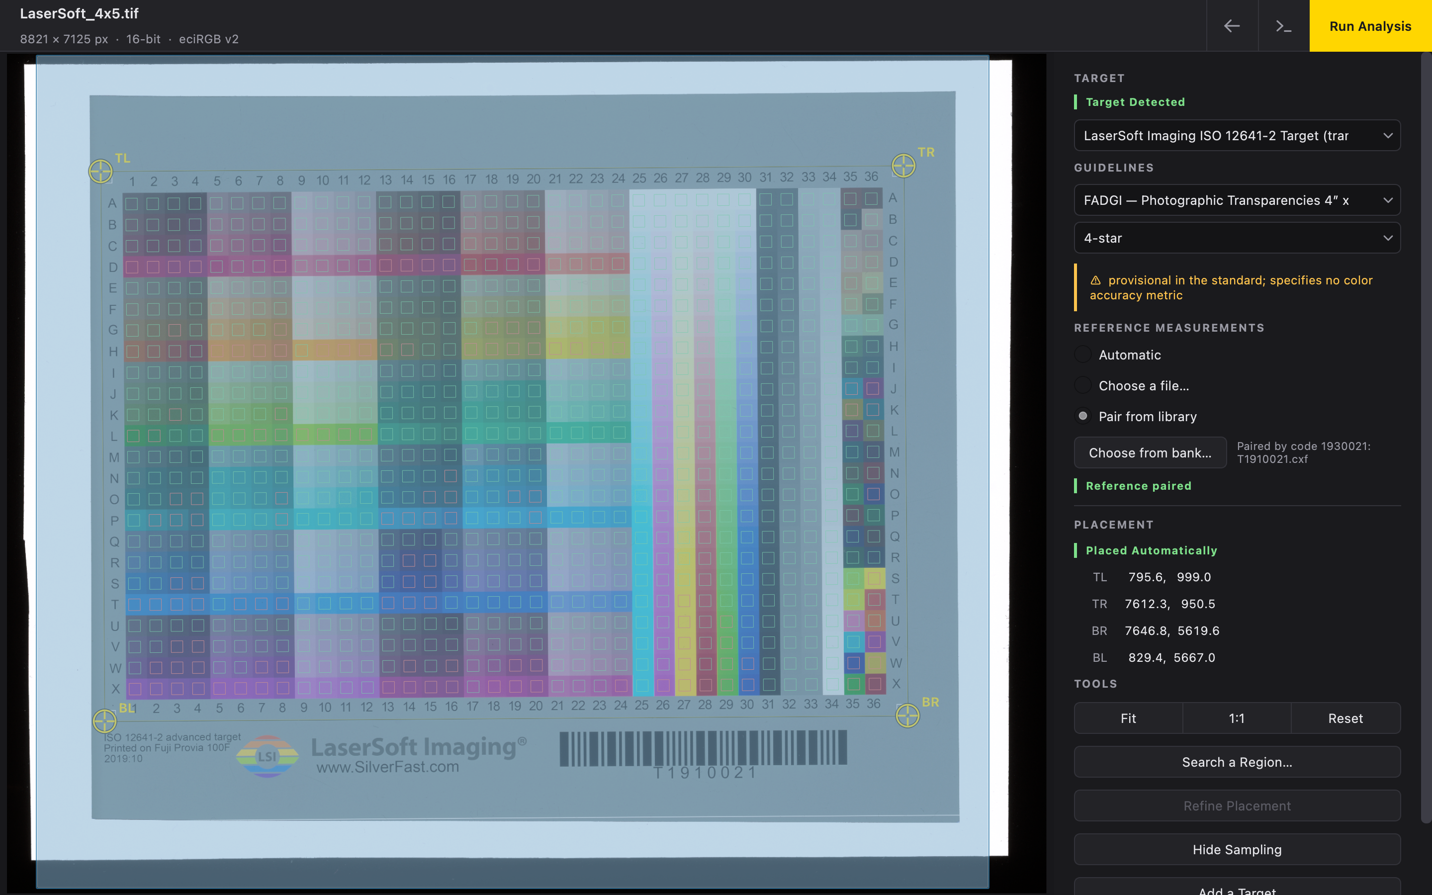Select the TR corner crosshair marker

903,166
